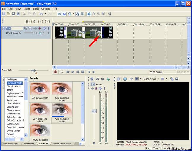The width and height of the screenshot is (192, 151).
Task: Open project Properties icon in toolbar
Action: coord(18,14)
